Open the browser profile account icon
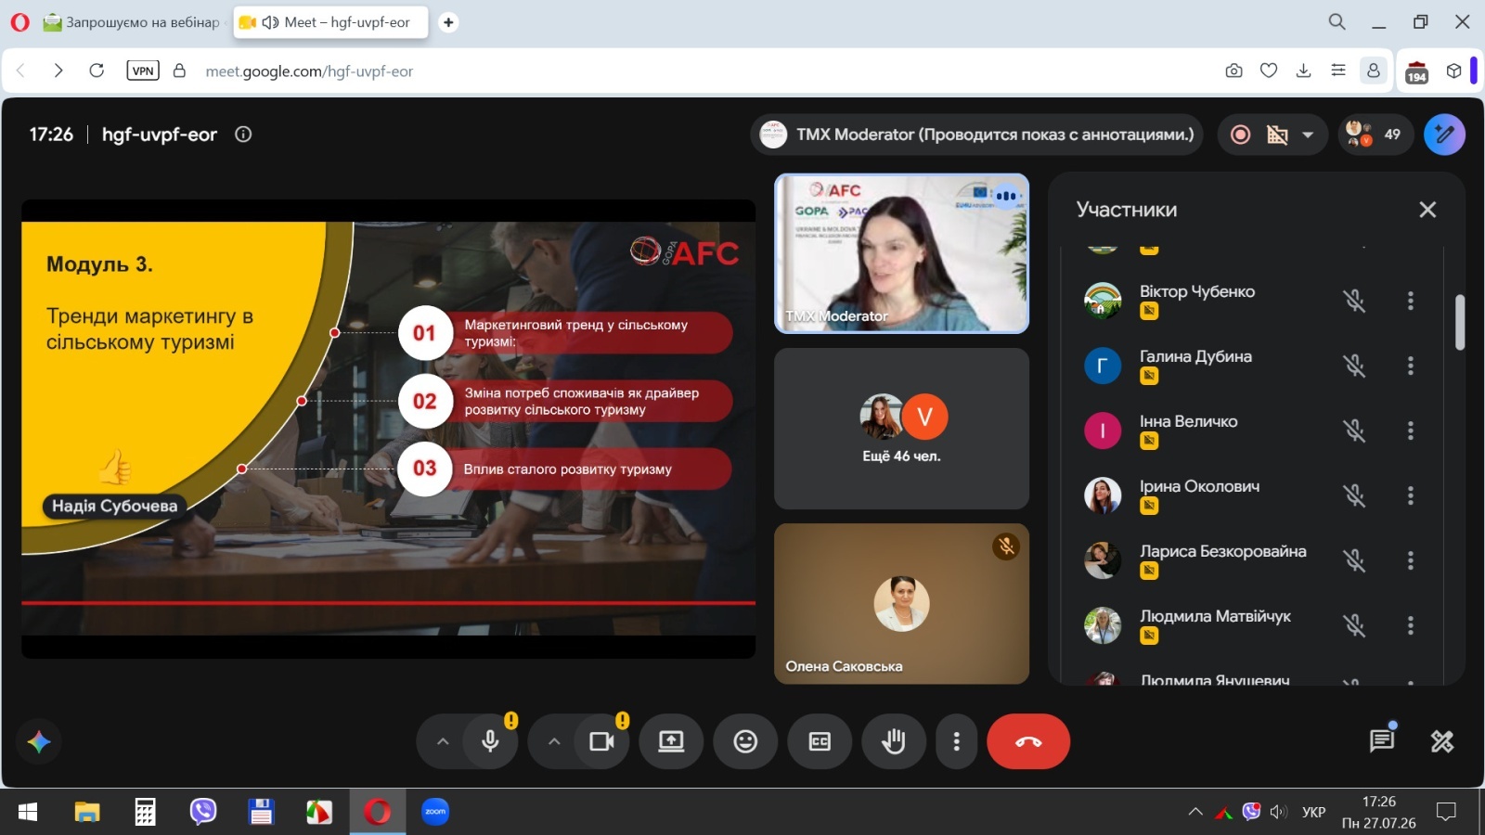The height and width of the screenshot is (835, 1485). pyautogui.click(x=1374, y=71)
